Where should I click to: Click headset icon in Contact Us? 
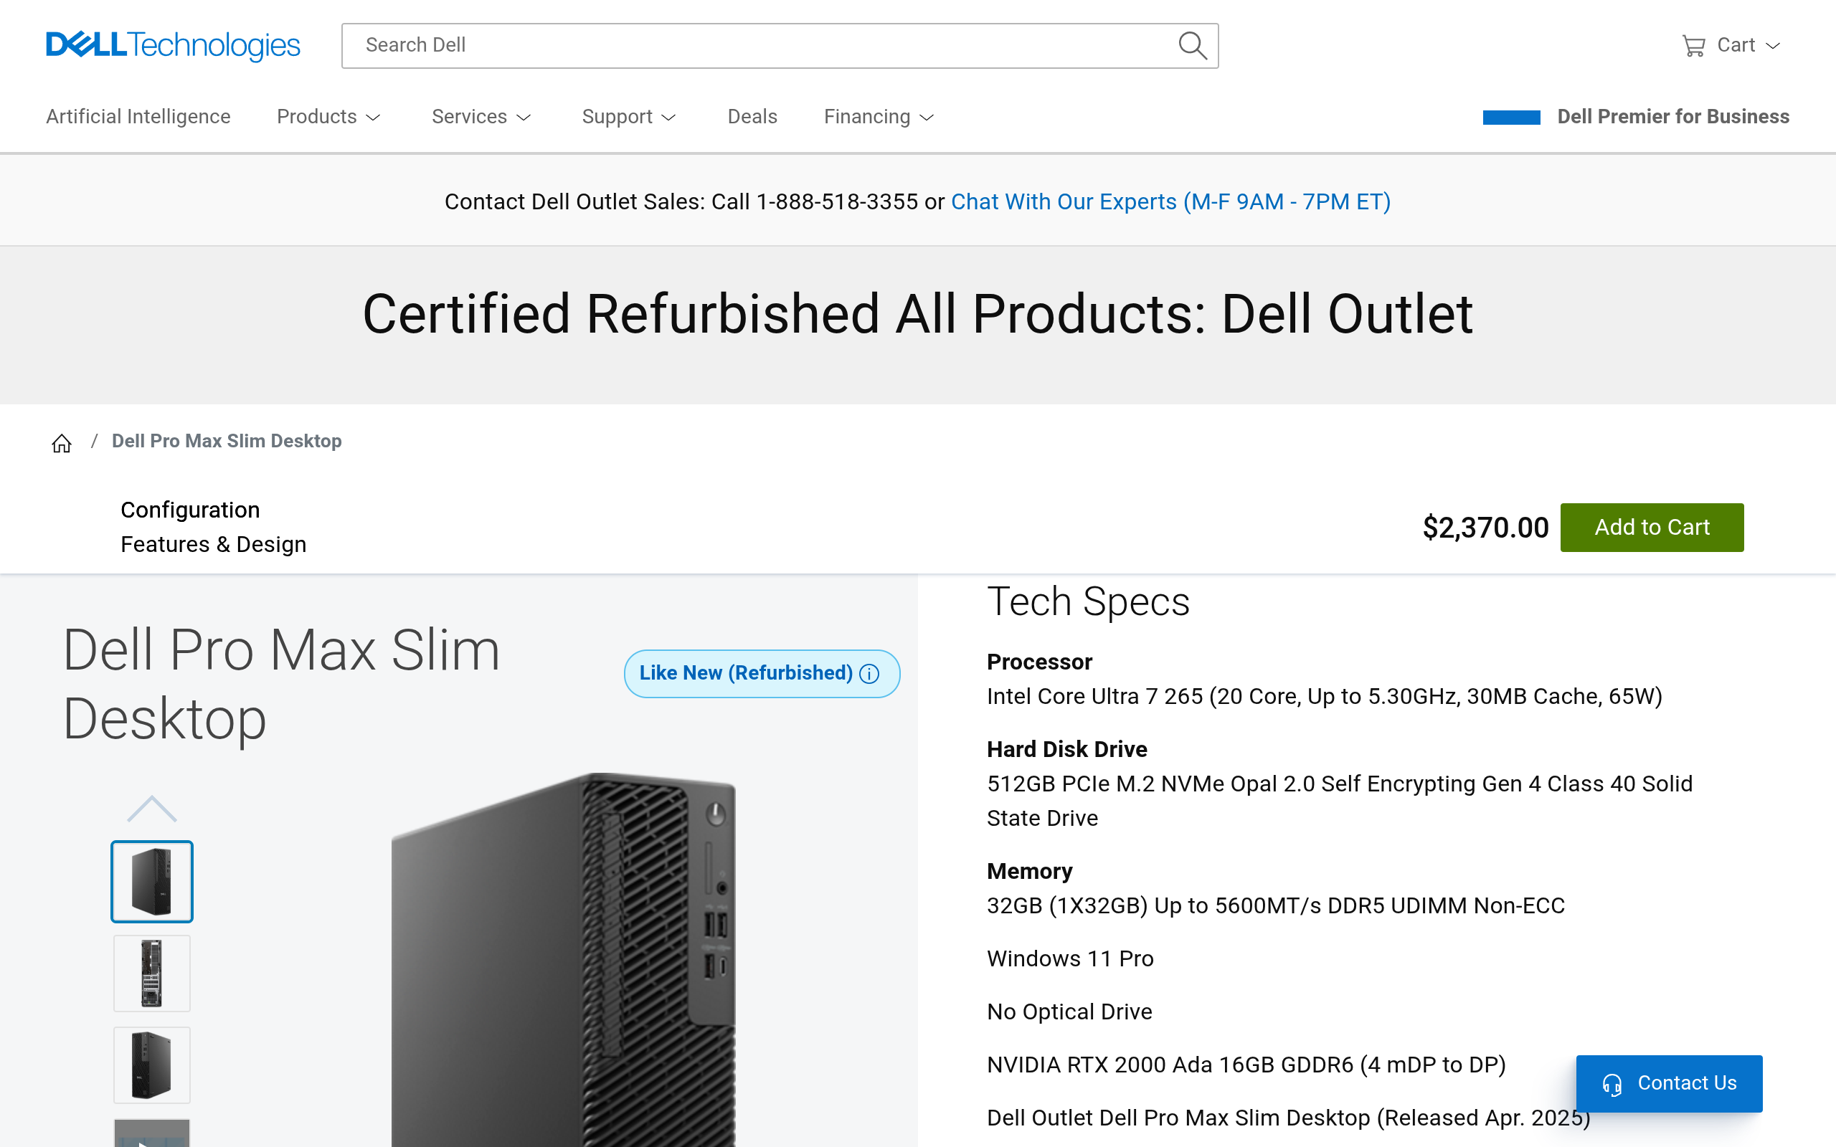click(1612, 1084)
